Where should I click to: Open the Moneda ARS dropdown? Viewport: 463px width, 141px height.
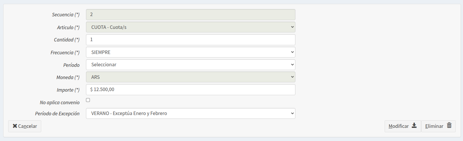(x=190, y=77)
